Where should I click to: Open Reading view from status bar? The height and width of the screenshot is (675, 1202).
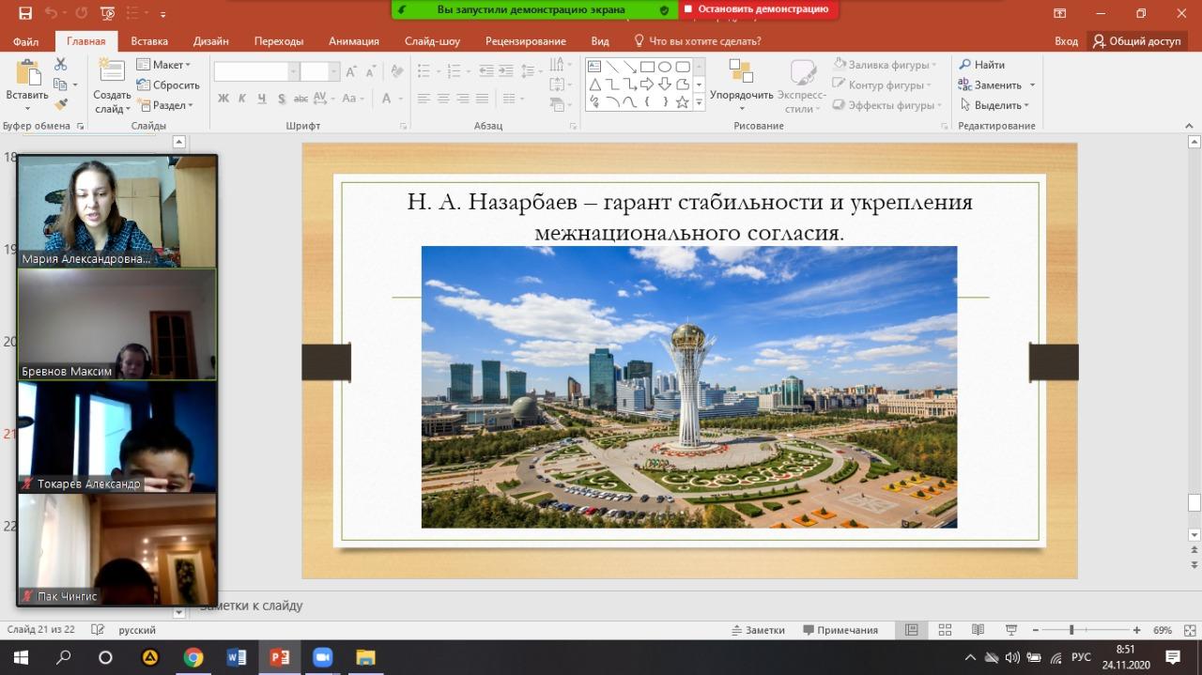[x=978, y=630]
